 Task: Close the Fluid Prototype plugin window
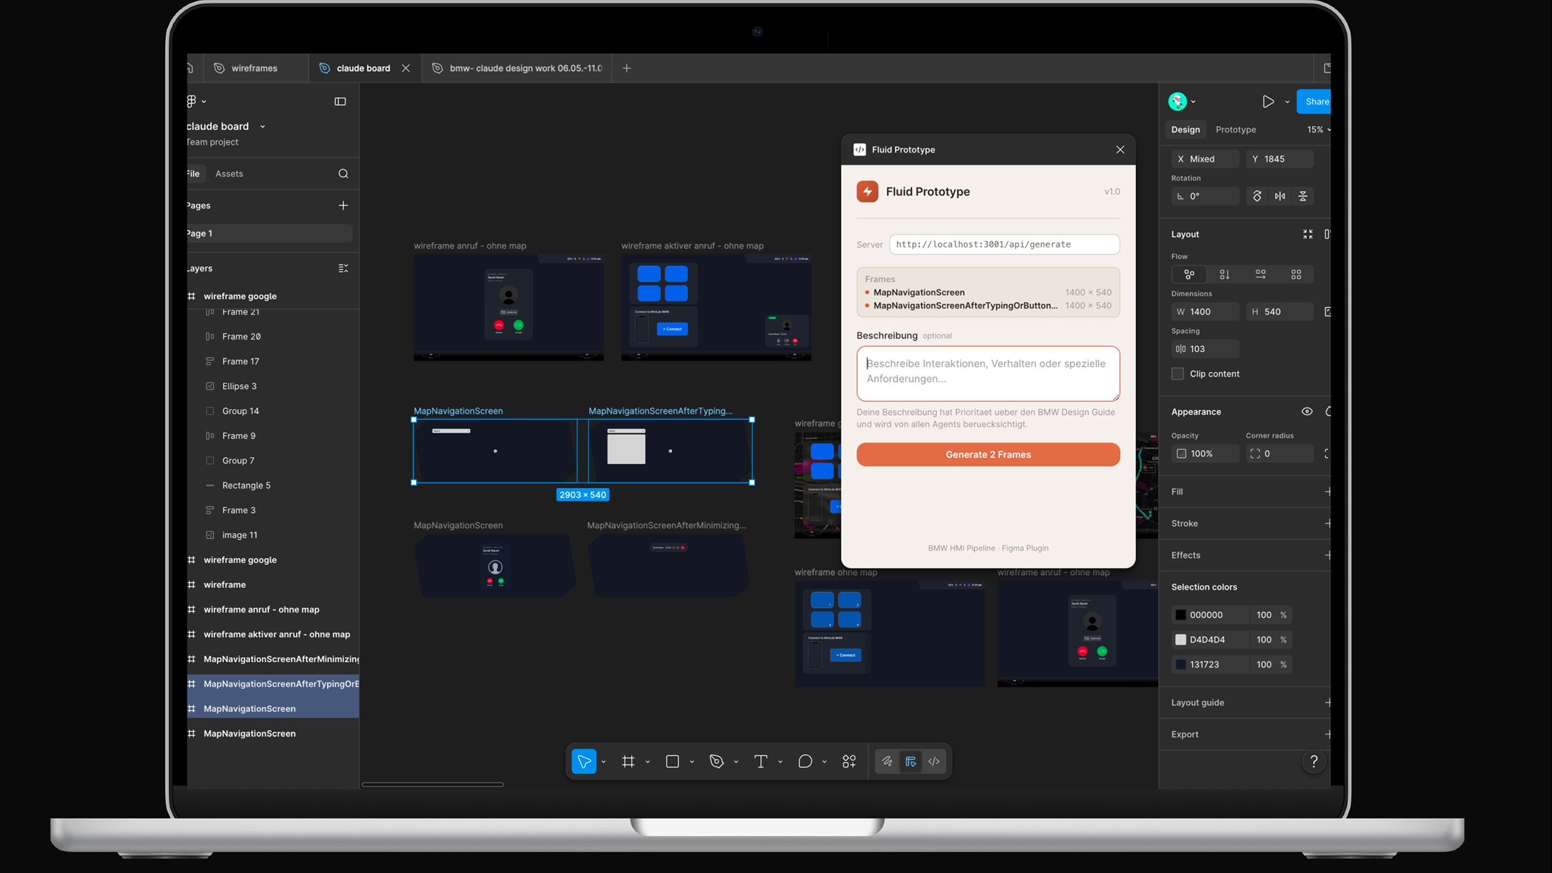click(1120, 149)
